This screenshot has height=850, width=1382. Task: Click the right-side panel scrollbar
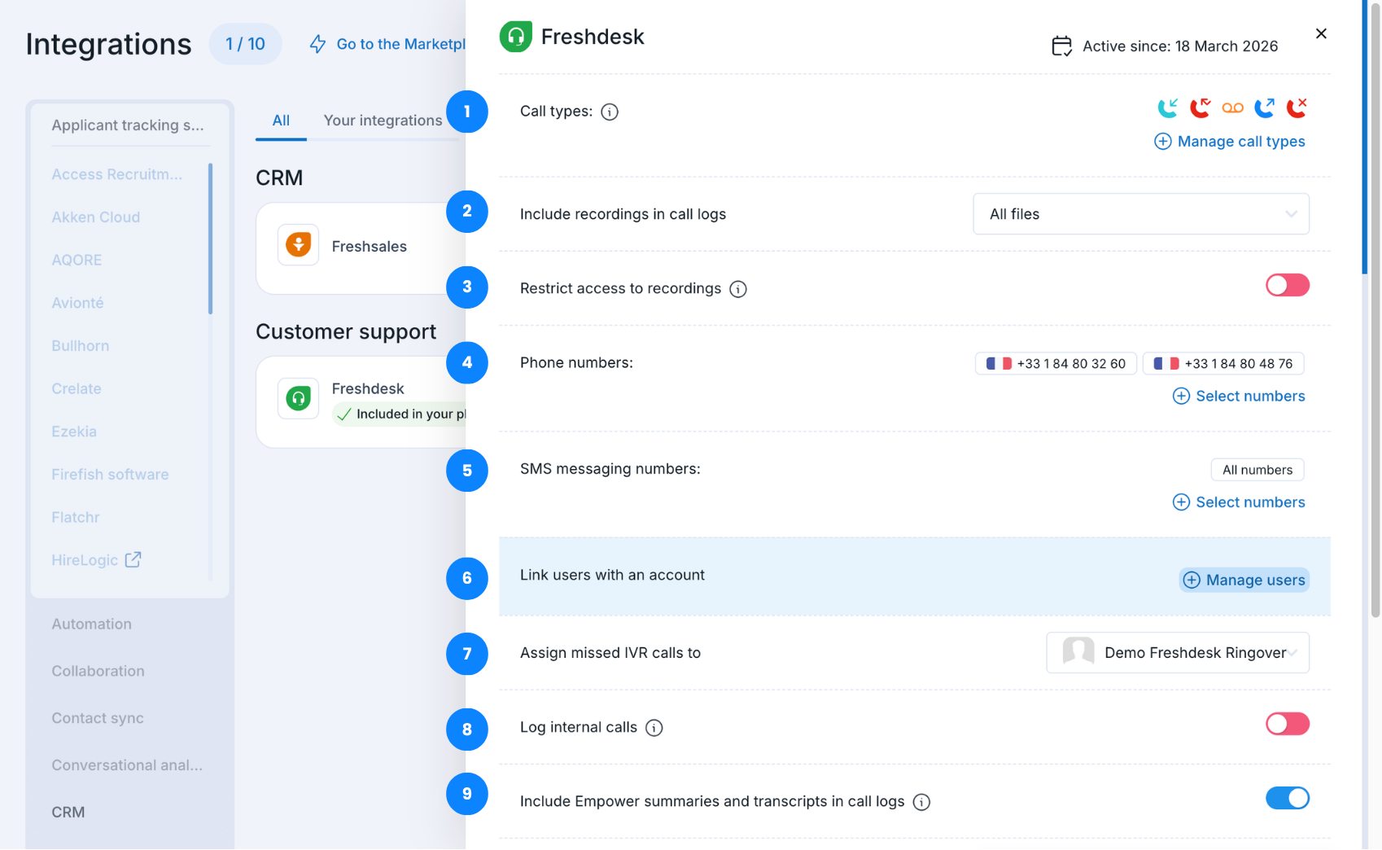[x=1375, y=326]
